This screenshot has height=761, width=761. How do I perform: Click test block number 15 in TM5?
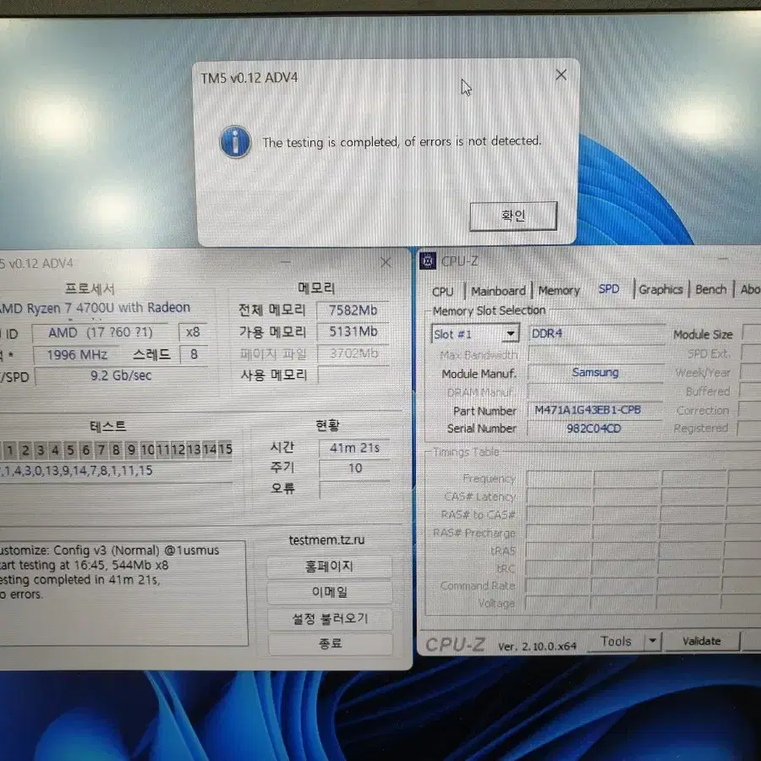click(225, 450)
